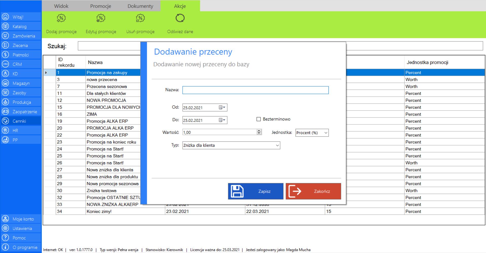Screen dimensions: 486x253
Task: Click the Dodaj promocje icon
Action: 61,18
